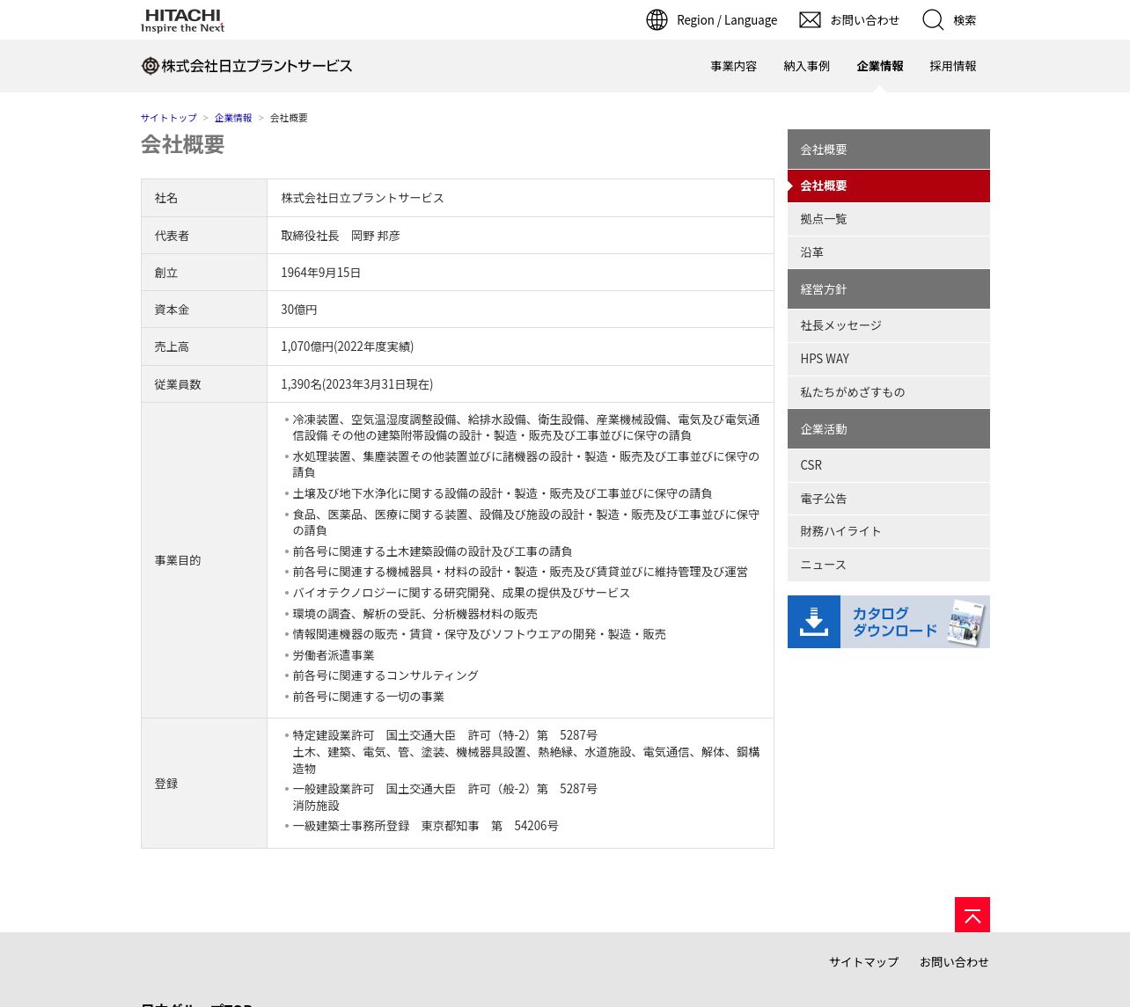The image size is (1130, 1007).
Task: Click 会社概要 sidebar section header
Action: [889, 150]
